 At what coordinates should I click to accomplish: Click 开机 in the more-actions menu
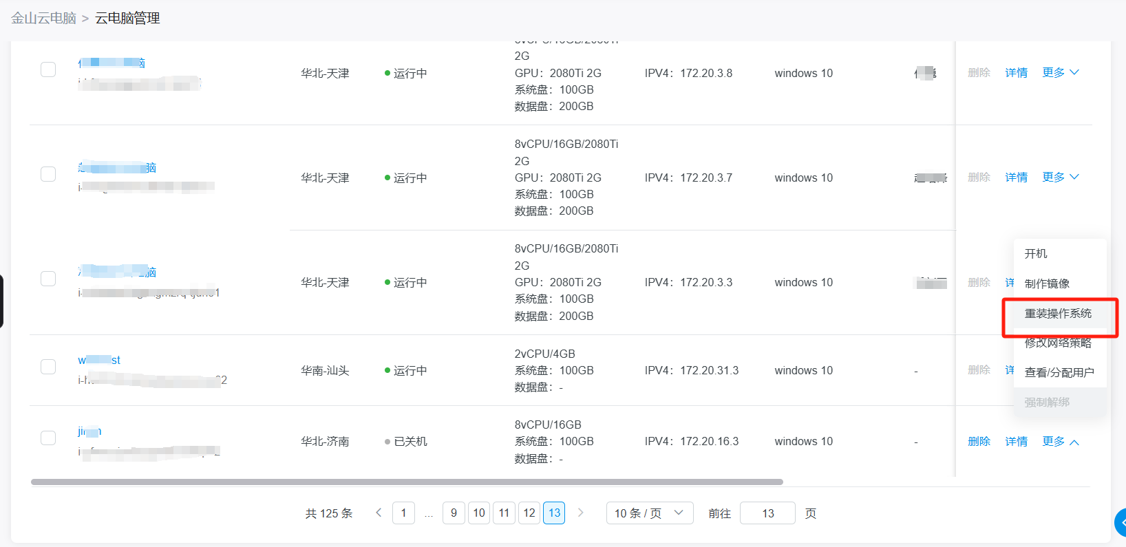1036,254
